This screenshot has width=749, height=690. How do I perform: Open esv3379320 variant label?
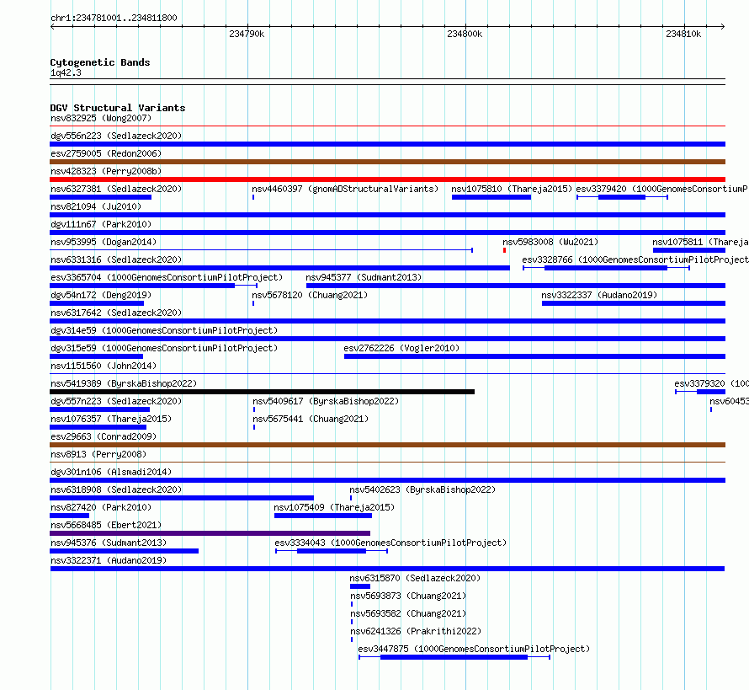(x=711, y=383)
